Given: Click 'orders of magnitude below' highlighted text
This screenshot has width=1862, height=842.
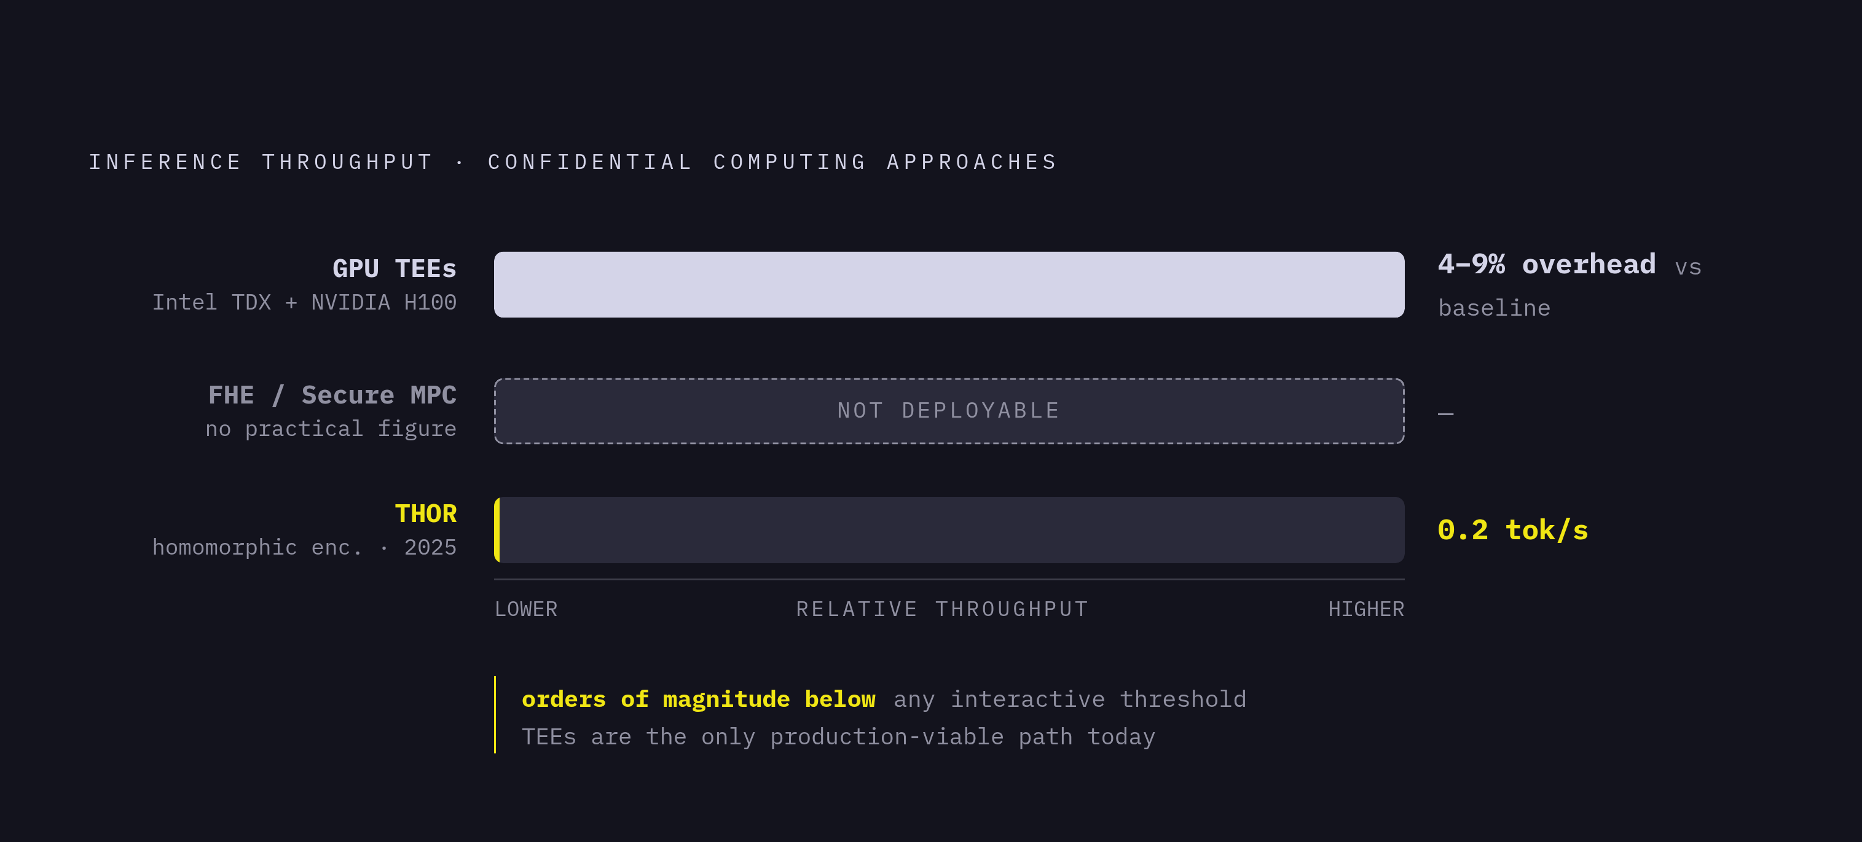Looking at the screenshot, I should [698, 699].
